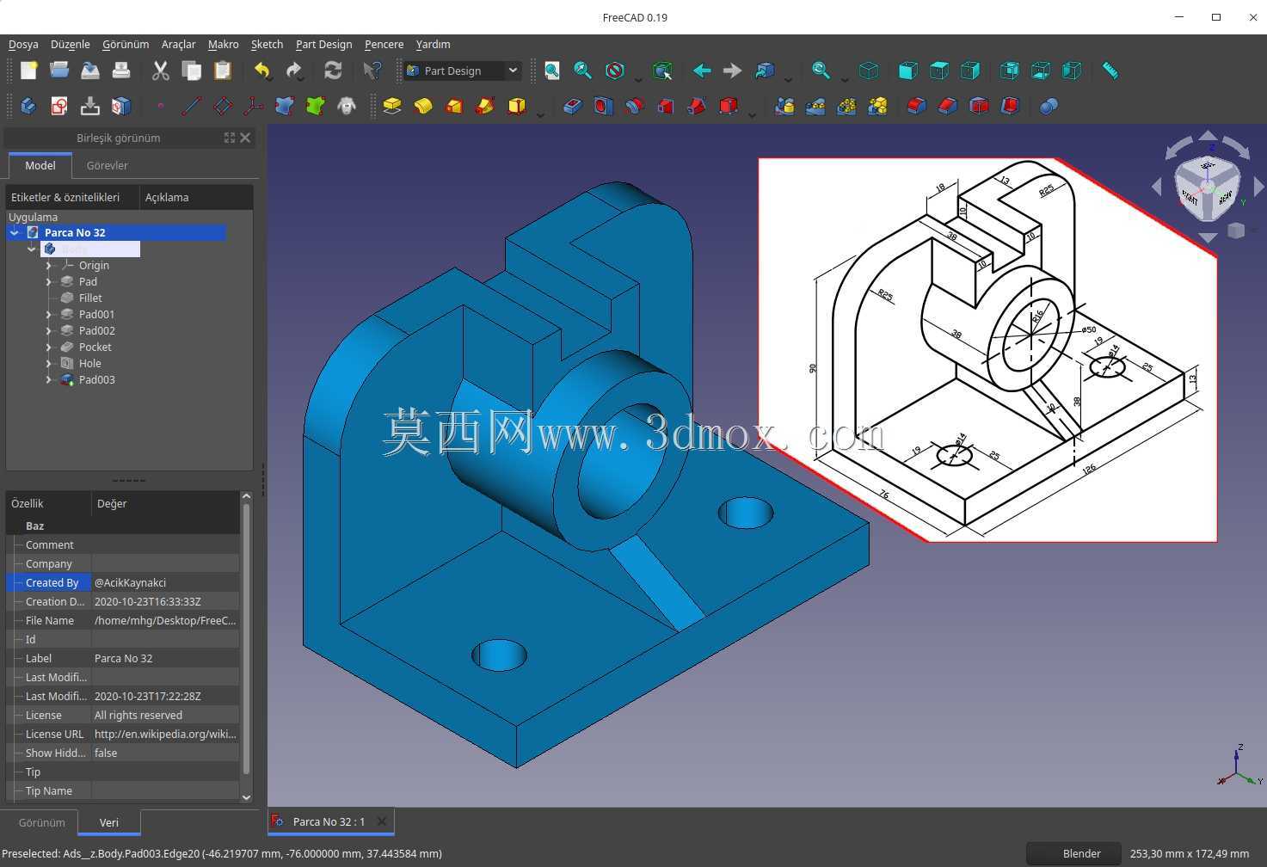This screenshot has height=867, width=1267.
Task: Apply the Polar pattern tool
Action: (846, 106)
